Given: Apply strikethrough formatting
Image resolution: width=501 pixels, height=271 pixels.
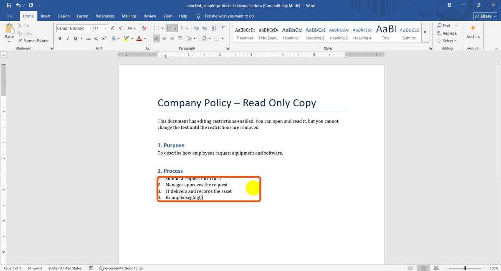Looking at the screenshot, I should (x=88, y=38).
